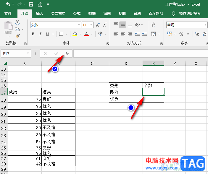
Task: Switch to the 视图 tab
Action: coord(122,14)
